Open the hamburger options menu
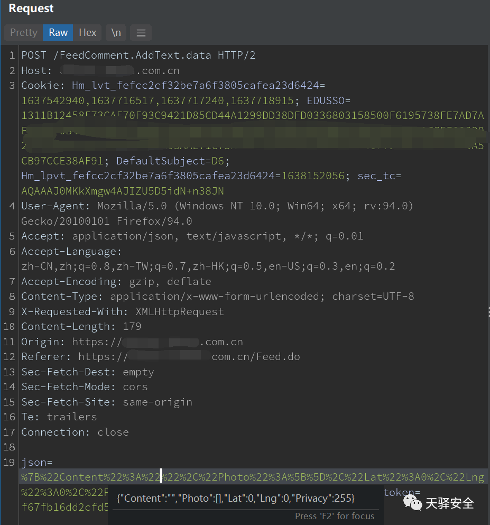 click(x=141, y=33)
